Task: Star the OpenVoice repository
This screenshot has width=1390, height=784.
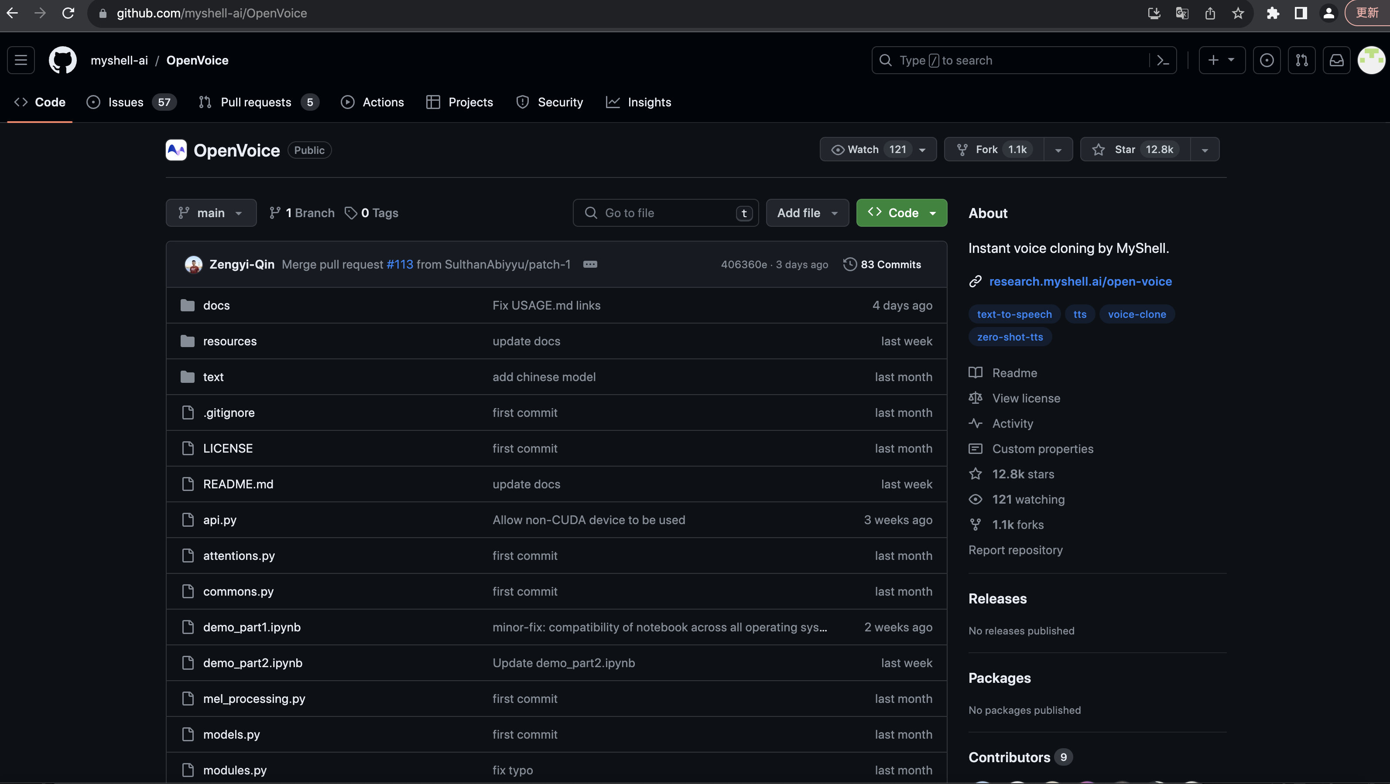Action: (1134, 150)
